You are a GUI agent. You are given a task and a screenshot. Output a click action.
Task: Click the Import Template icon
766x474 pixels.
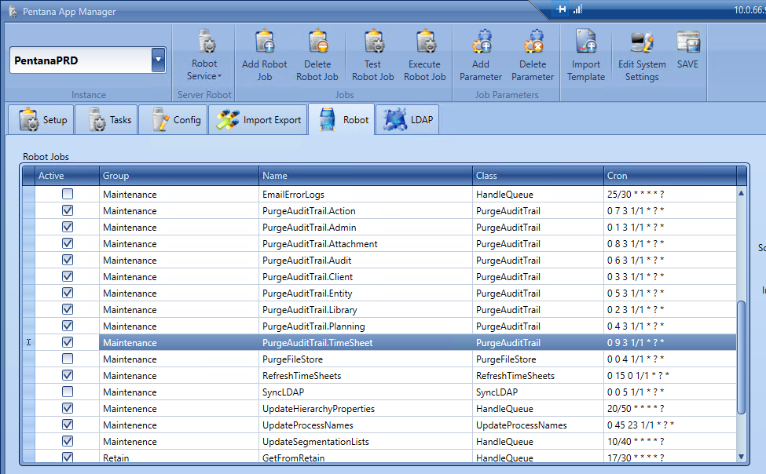click(586, 42)
